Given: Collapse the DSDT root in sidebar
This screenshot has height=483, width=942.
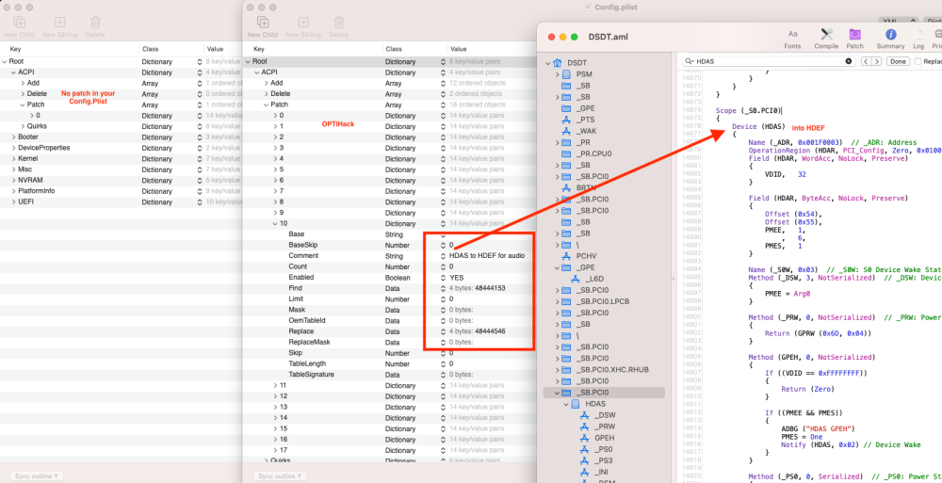Looking at the screenshot, I should (x=548, y=62).
